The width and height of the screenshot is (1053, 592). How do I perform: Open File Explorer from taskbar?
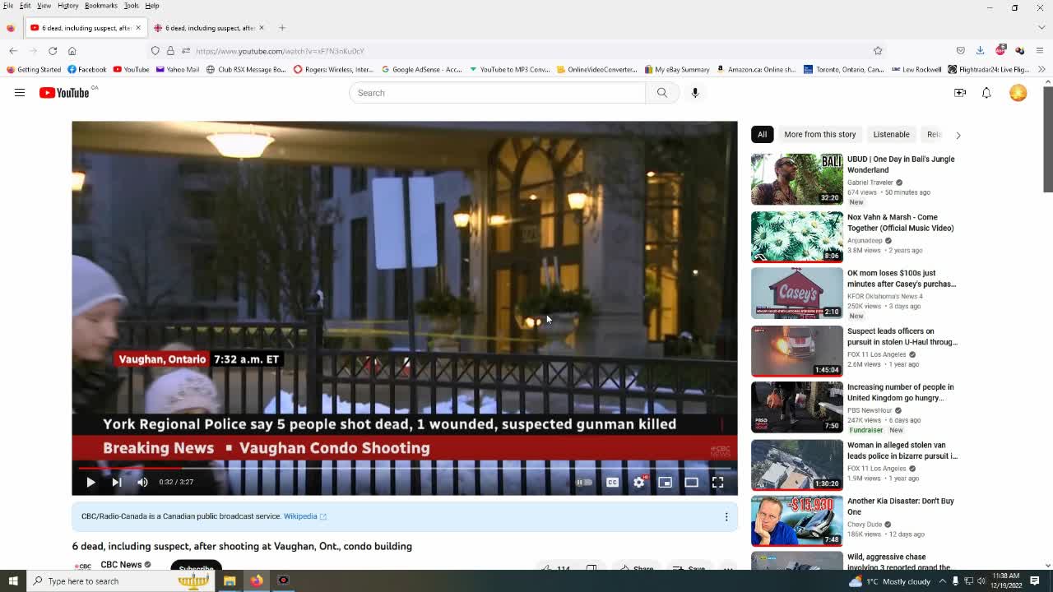pyautogui.click(x=230, y=580)
